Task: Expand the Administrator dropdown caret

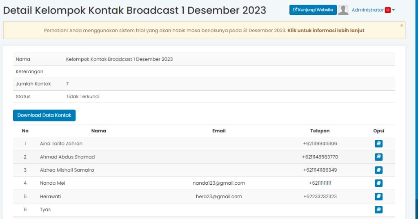Action: [394, 10]
